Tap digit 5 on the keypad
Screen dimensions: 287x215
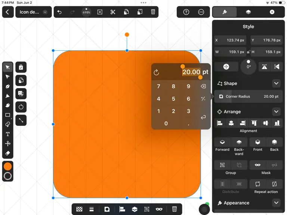173,99
